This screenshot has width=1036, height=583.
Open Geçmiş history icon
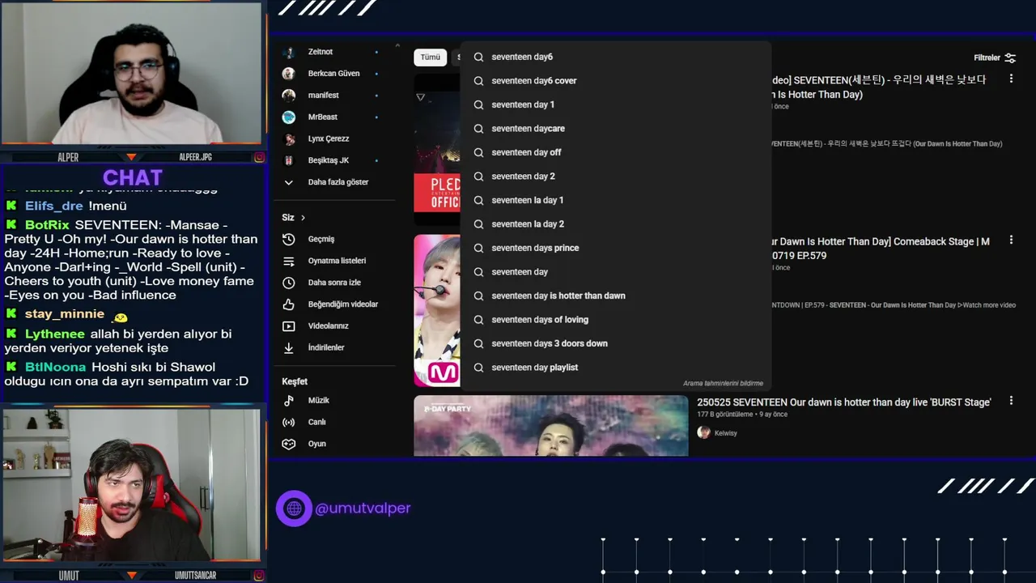click(288, 240)
